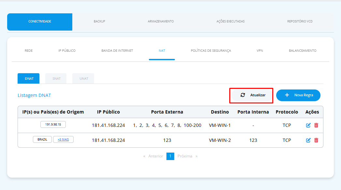
Task: Click the Porta Interna column header
Action: click(x=253, y=112)
